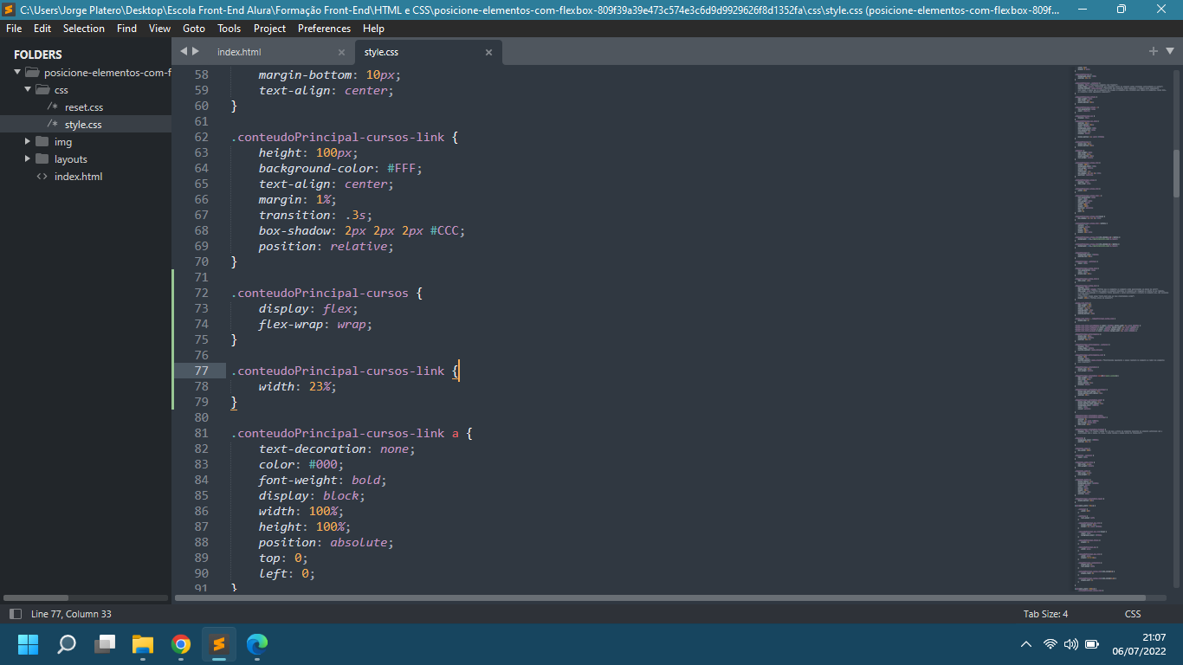Open the View menu
Image resolution: width=1183 pixels, height=665 pixels.
pos(159,29)
